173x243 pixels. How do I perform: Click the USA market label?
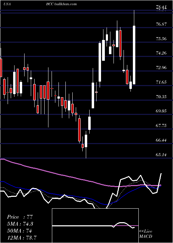tap(7, 4)
